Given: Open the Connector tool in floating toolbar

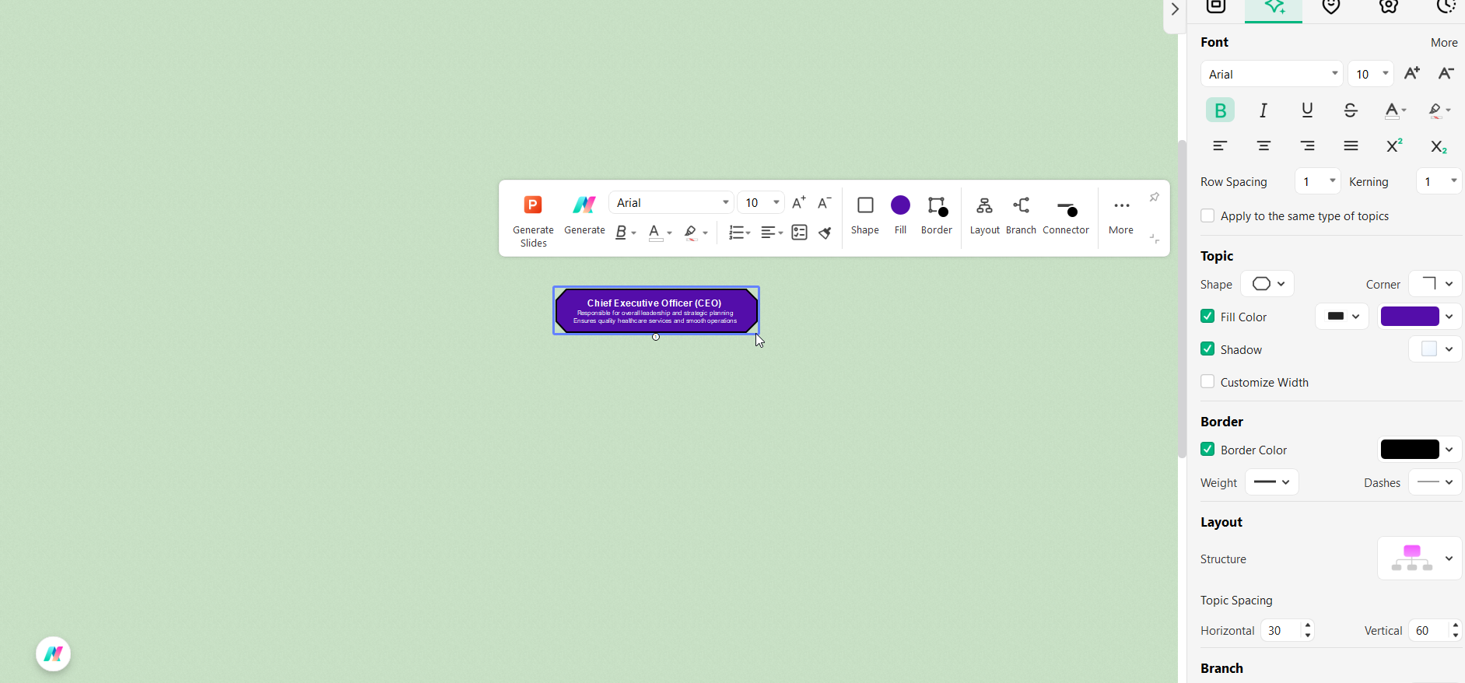Looking at the screenshot, I should coord(1066,215).
